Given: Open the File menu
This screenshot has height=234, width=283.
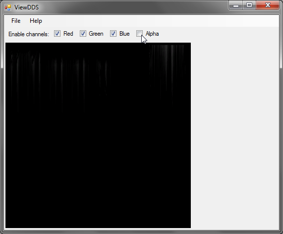Looking at the screenshot, I should (16, 21).
